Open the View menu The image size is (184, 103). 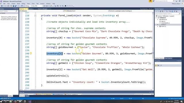[8, 4]
